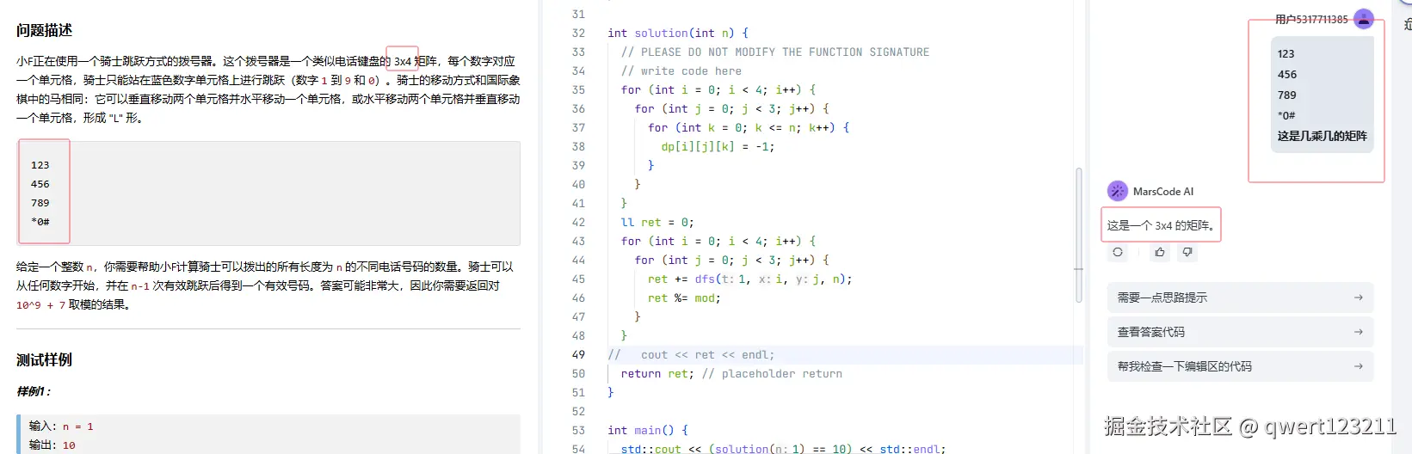Click the 'ret %= mod;' code line
This screenshot has width=1412, height=454.
click(684, 298)
